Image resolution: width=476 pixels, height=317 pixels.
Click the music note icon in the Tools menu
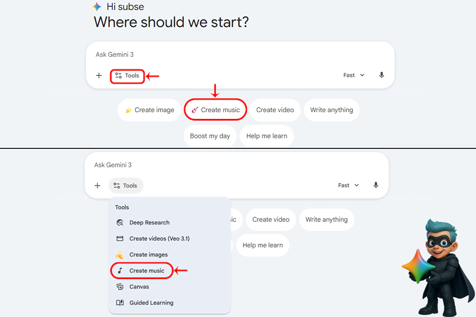coord(119,270)
